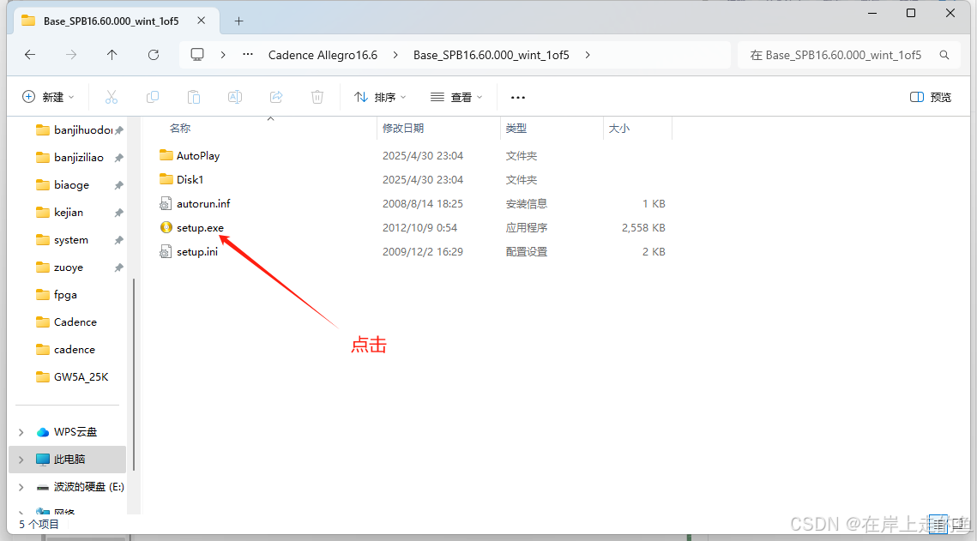This screenshot has height=541, width=977.
Task: Click the Copy icon in toolbar
Action: tap(153, 97)
